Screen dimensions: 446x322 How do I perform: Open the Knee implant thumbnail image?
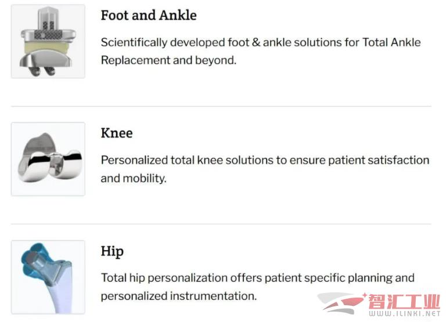[48, 159]
